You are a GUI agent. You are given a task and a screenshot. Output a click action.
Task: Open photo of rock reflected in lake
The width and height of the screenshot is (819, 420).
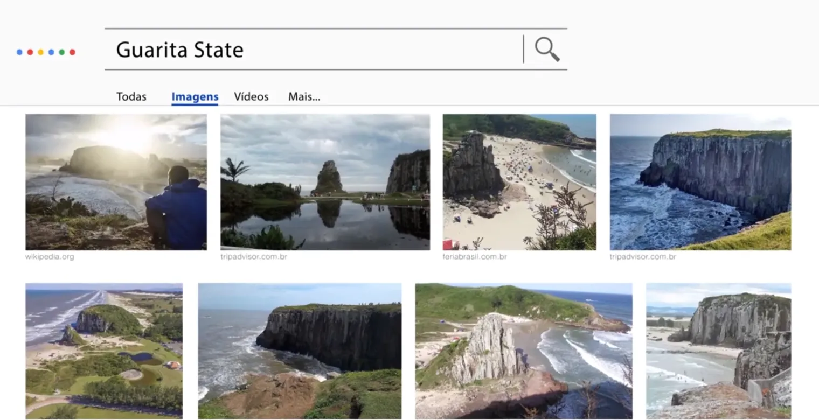click(x=325, y=182)
